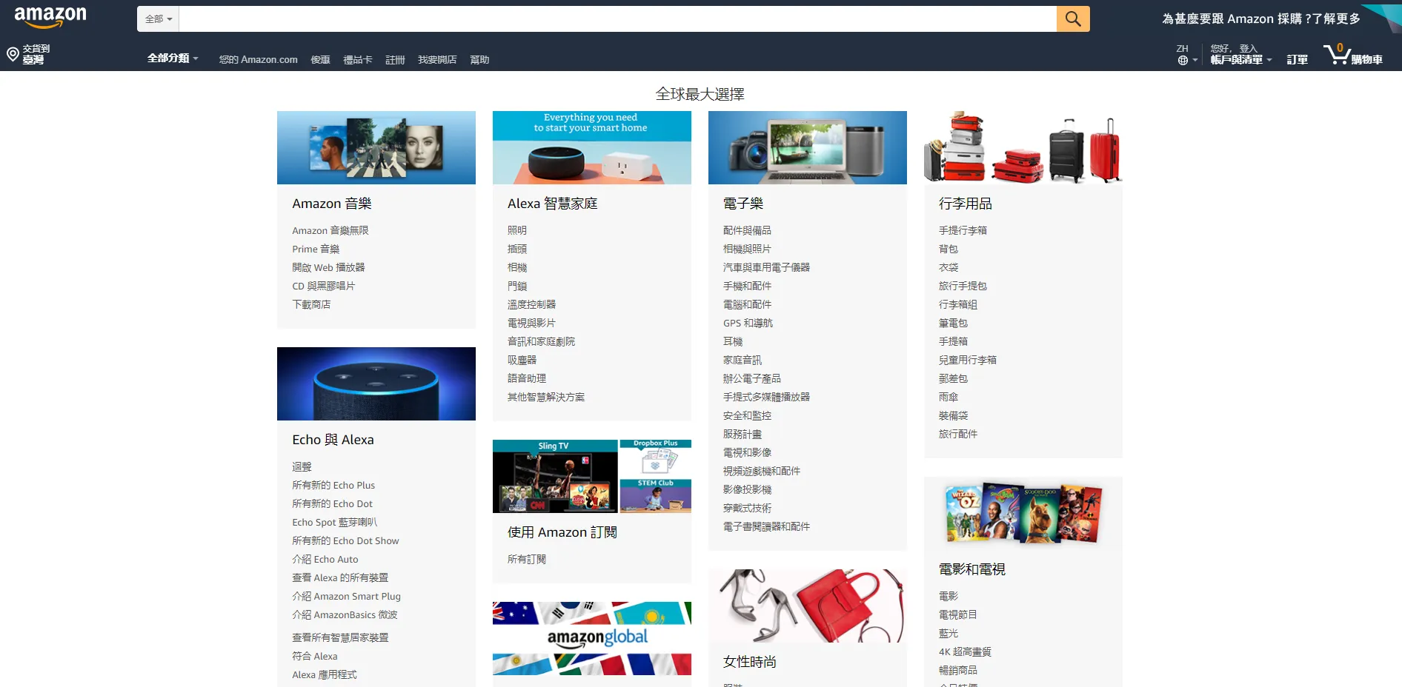Select 優惠 in the navigation bar
Viewport: 1402px width, 687px height.
click(320, 60)
